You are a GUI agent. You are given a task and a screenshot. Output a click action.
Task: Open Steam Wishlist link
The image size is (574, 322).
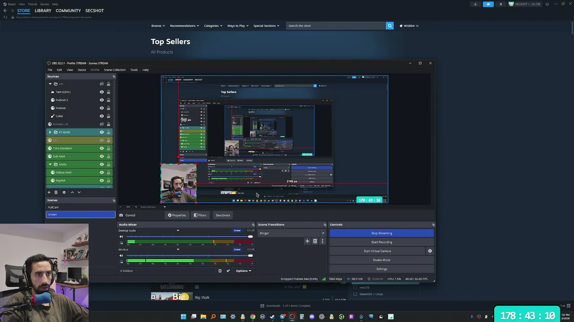(x=409, y=25)
